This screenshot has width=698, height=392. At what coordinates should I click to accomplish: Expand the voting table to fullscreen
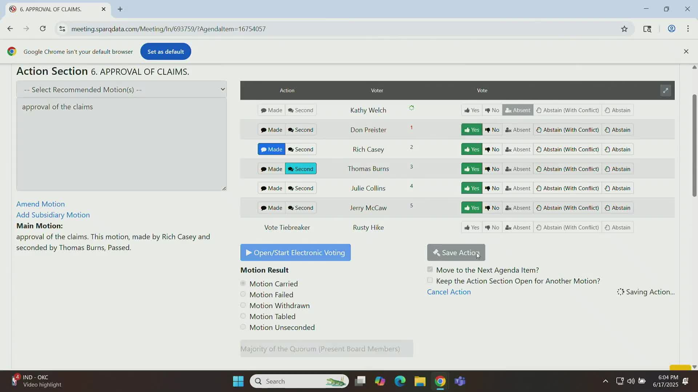pyautogui.click(x=665, y=90)
